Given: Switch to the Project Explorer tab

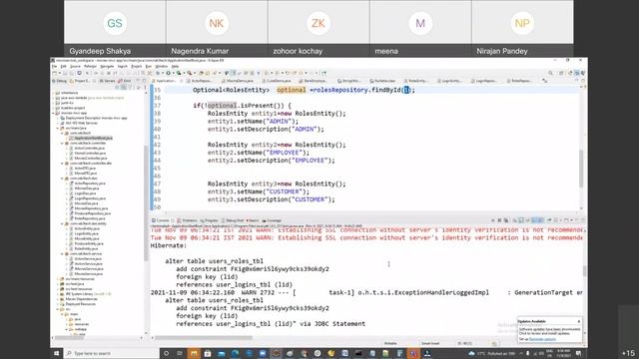Looking at the screenshot, I should tap(80, 81).
